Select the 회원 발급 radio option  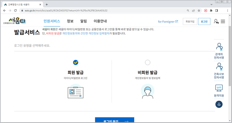tap(76, 62)
